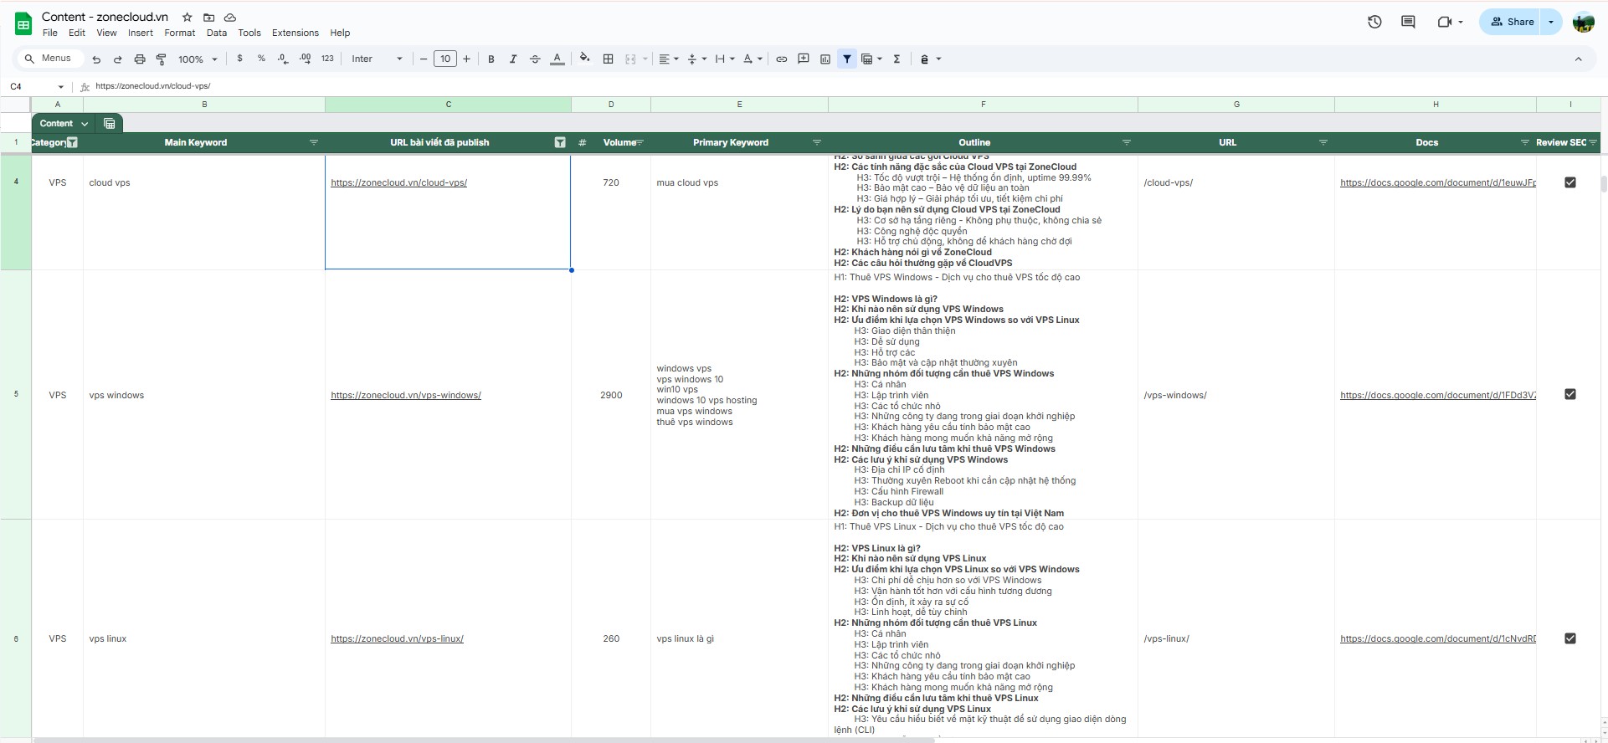Viewport: 1608px width, 743px height.
Task: Click the redo icon
Action: [117, 59]
